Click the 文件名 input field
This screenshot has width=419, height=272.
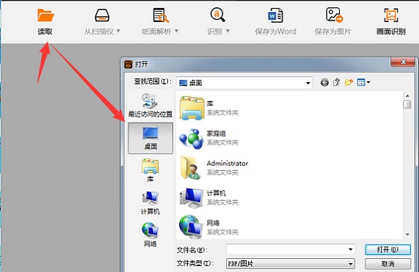pyautogui.click(x=290, y=249)
